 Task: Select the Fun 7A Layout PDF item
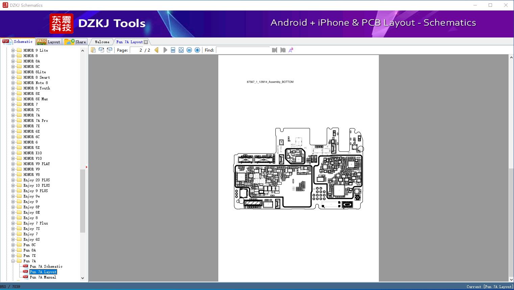pos(43,272)
